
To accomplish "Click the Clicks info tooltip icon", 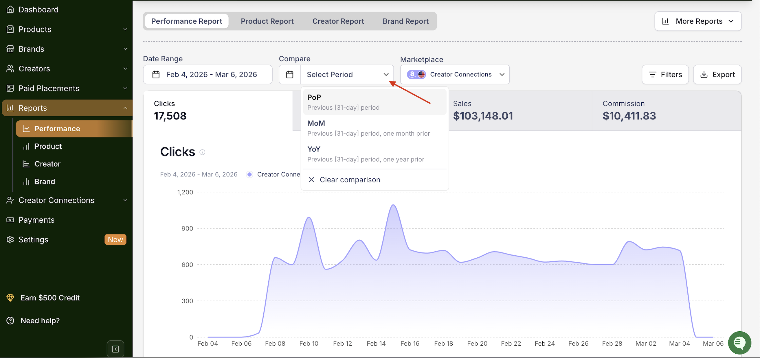I will 202,152.
